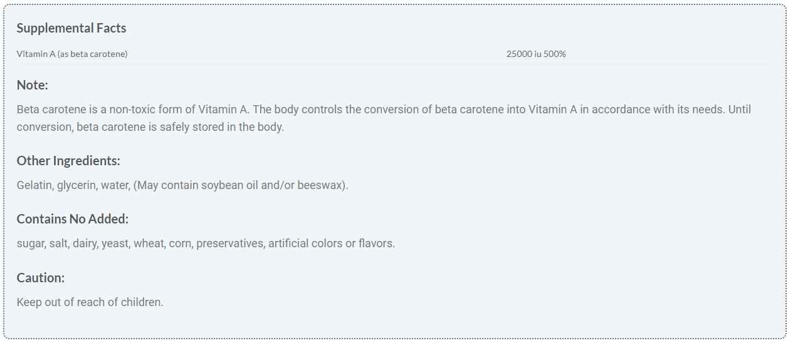Click the Contains No Added: heading
Image resolution: width=788 pixels, height=343 pixels.
(73, 219)
